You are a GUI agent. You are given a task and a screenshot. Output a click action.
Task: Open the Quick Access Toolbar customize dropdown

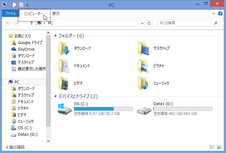tap(28, 5)
